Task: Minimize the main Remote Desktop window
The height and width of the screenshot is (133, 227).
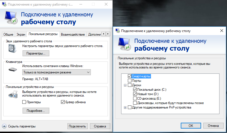Action: click(81, 4)
